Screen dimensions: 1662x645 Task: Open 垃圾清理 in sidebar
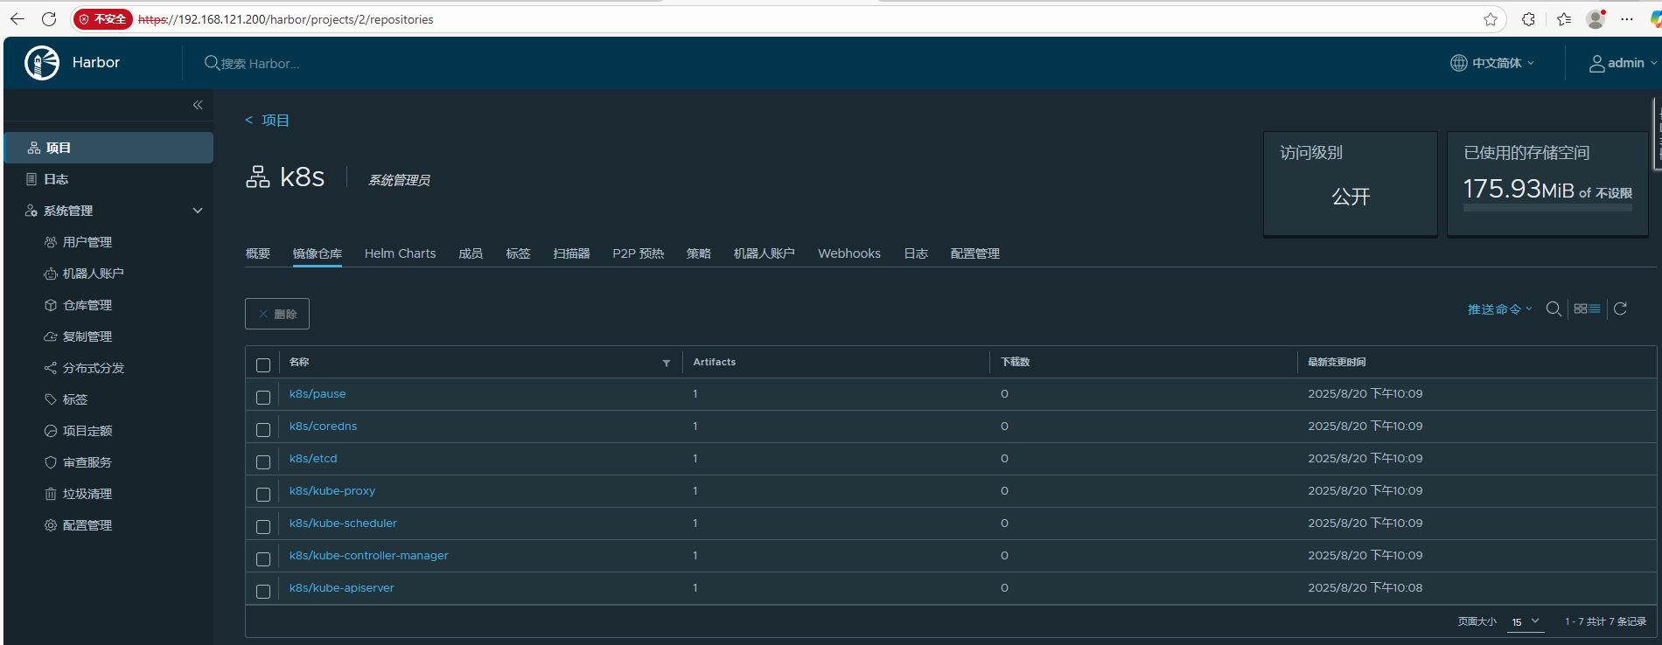point(87,494)
